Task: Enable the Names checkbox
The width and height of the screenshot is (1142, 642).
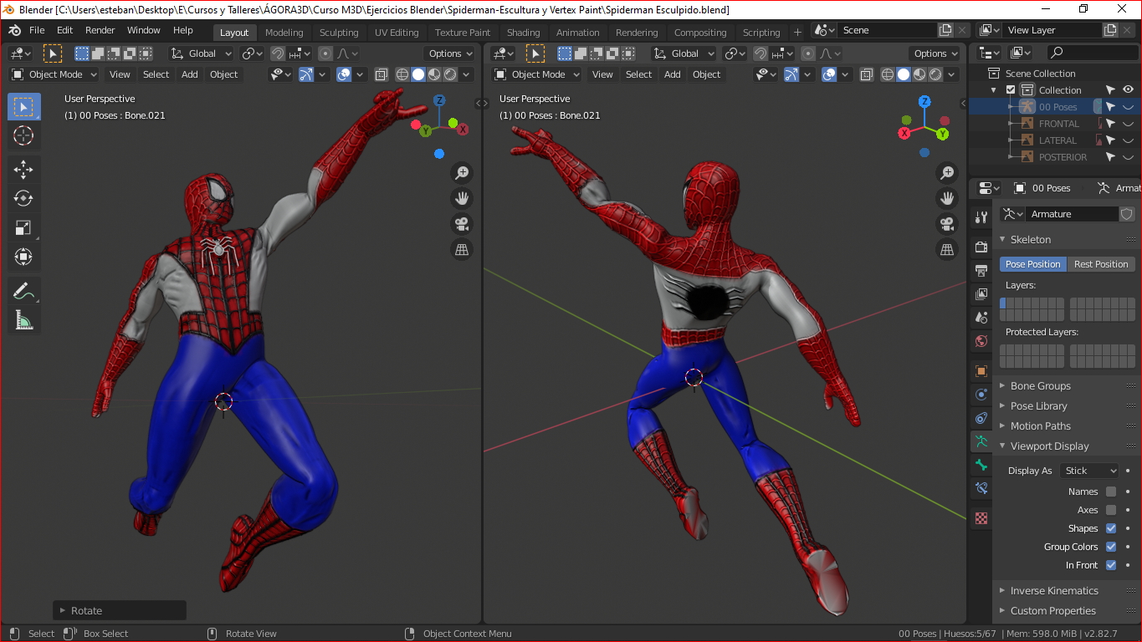Action: click(1110, 492)
